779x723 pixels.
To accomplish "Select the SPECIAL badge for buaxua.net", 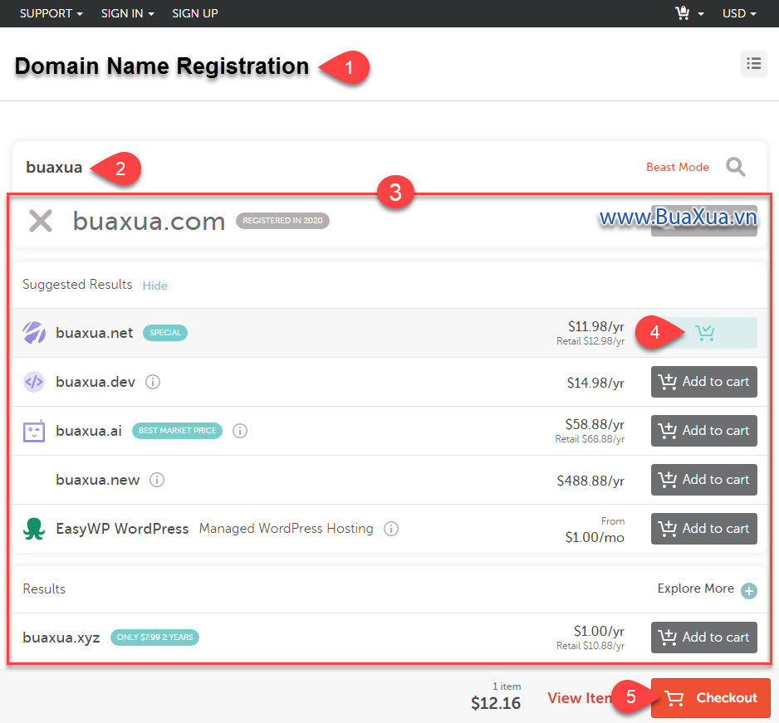I will [165, 333].
